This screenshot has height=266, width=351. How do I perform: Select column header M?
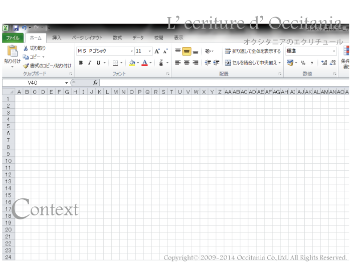(x=115, y=92)
